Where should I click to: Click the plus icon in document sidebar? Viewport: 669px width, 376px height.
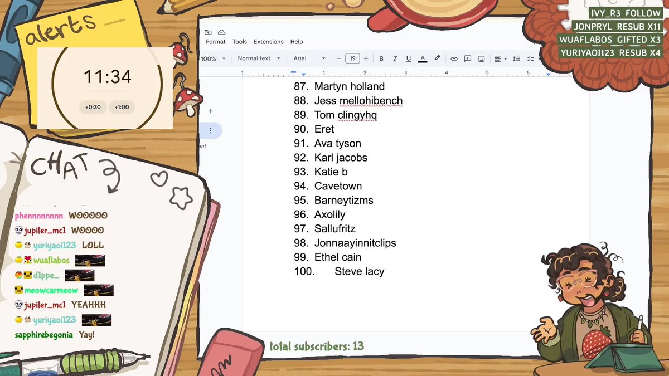pos(211,111)
